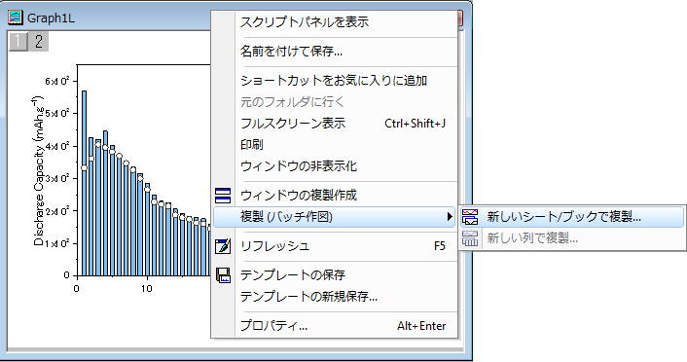Expand the 複製 (バッチ作図) submenu arrow

[x=450, y=217]
